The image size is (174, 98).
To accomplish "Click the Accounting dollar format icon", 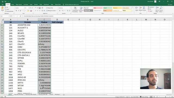I will pos(60,11).
